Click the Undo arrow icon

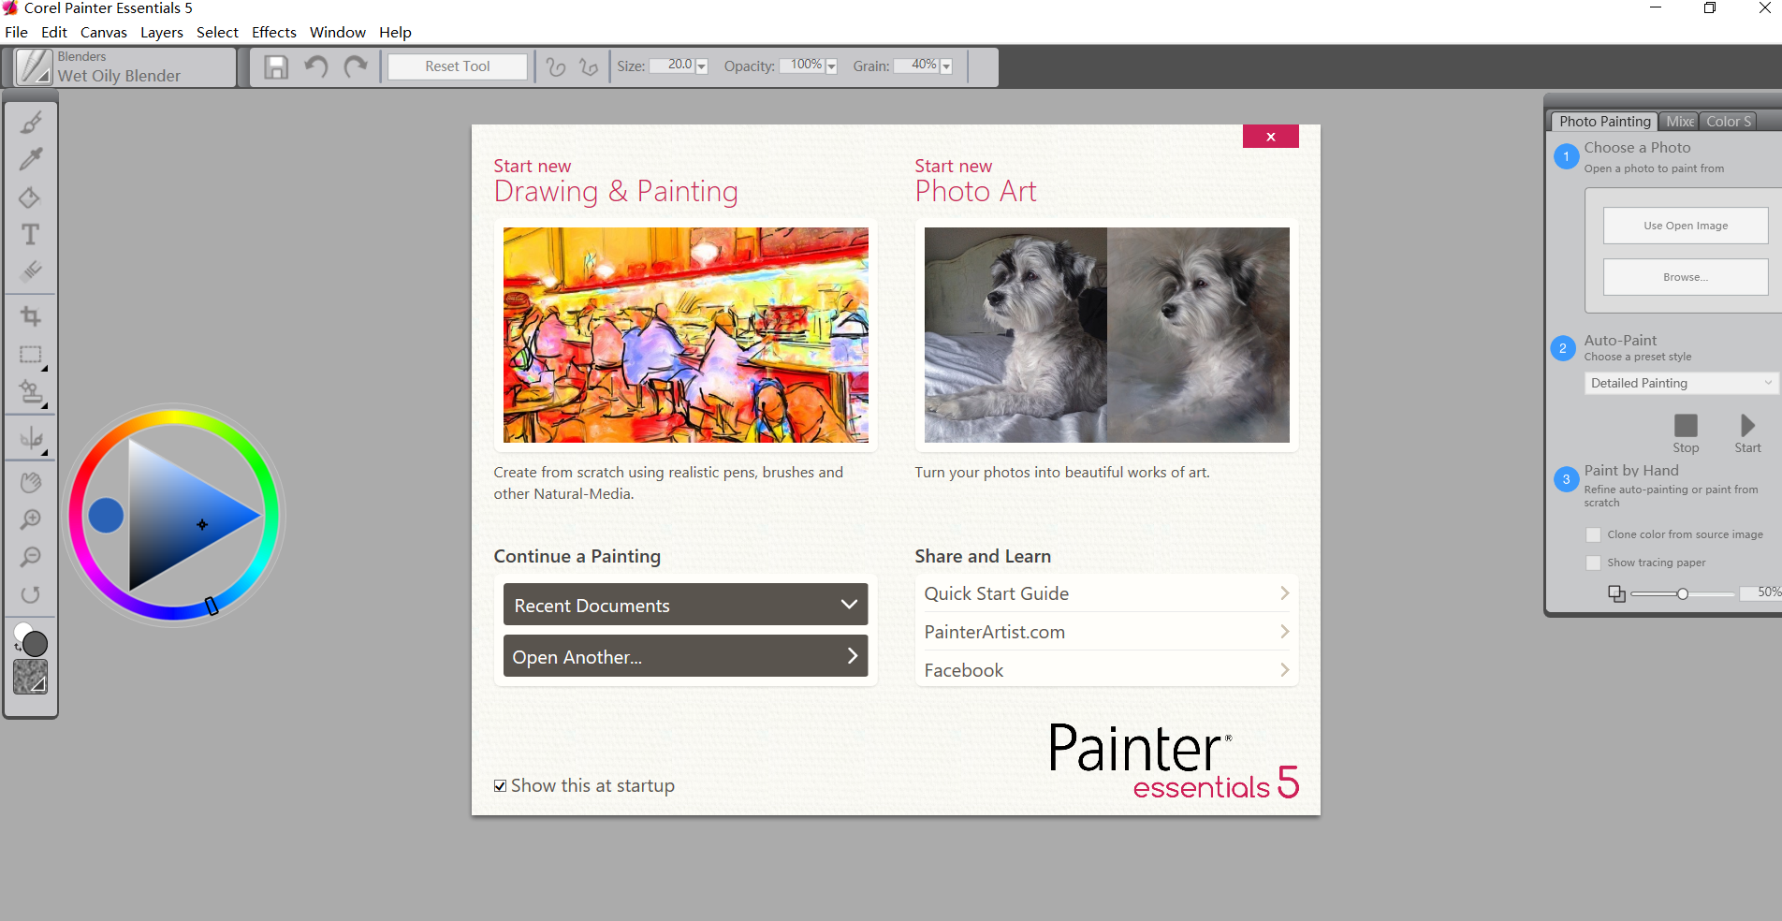(316, 67)
